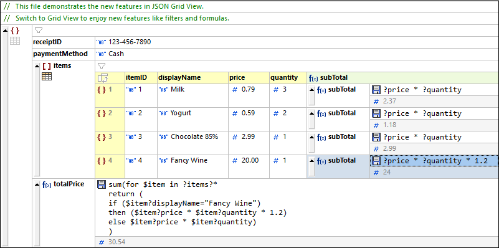Click save icon of Fancy Wine subTotal formula
The image size is (499, 248).
[x=376, y=161]
